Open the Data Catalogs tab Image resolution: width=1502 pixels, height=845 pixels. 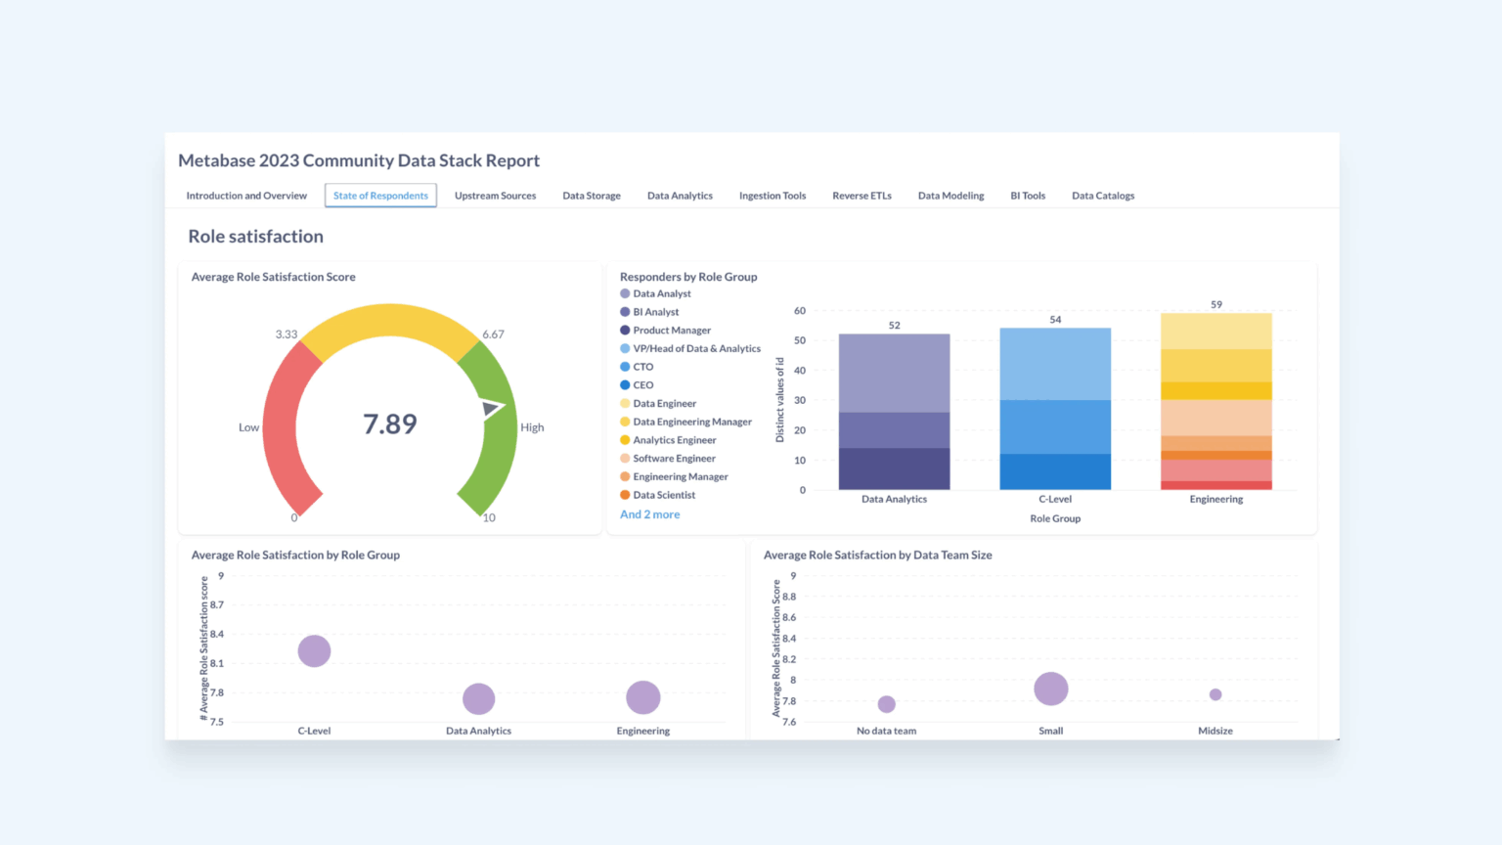[1103, 196]
